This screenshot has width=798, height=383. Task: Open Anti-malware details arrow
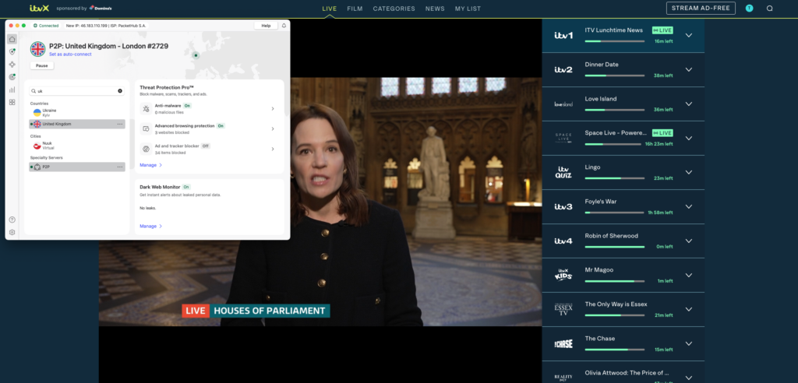pos(273,108)
